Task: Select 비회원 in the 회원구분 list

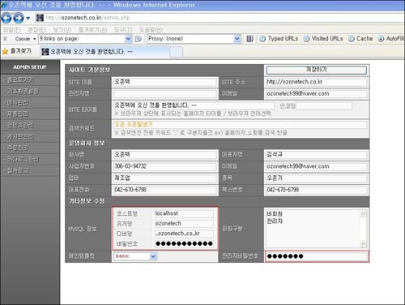Action: click(x=275, y=214)
